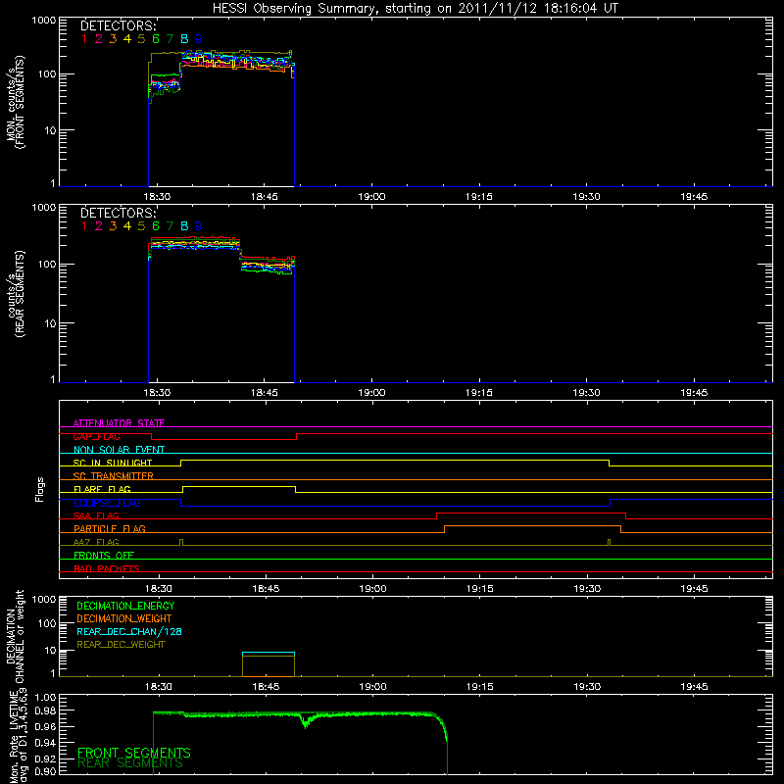Click the 19:15 tick label under rear segments plot

click(x=479, y=393)
